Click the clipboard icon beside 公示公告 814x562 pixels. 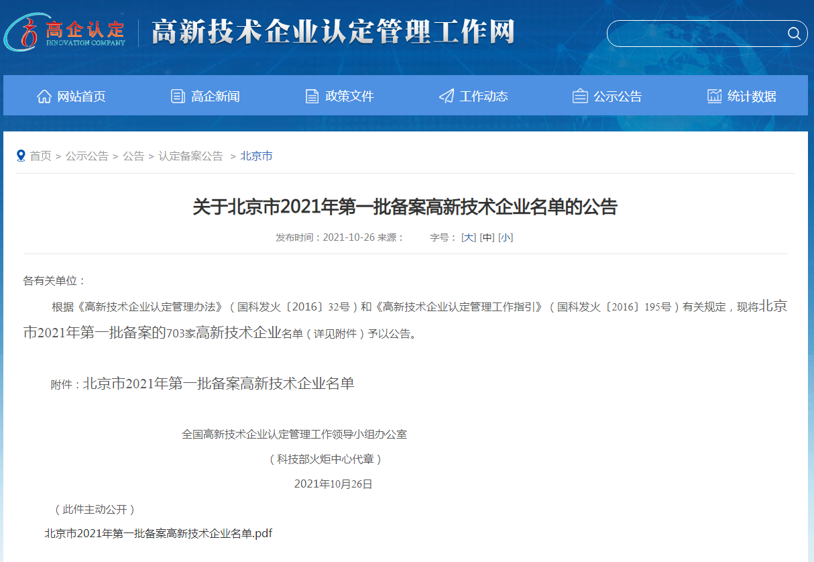click(580, 96)
